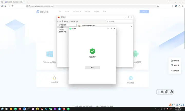Open the QQ penguin taskbar icon

pos(42,109)
